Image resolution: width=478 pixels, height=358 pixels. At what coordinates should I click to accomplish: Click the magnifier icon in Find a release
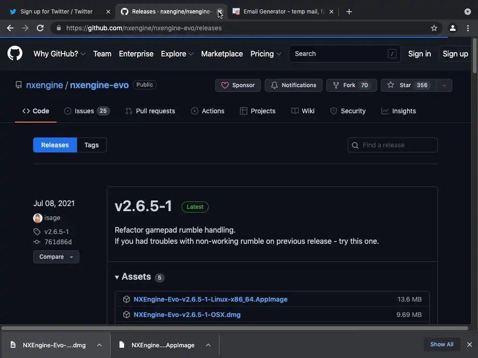(x=355, y=145)
